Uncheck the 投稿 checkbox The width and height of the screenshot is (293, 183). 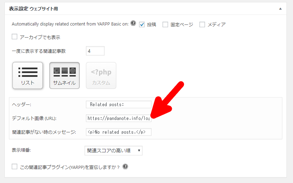142,24
